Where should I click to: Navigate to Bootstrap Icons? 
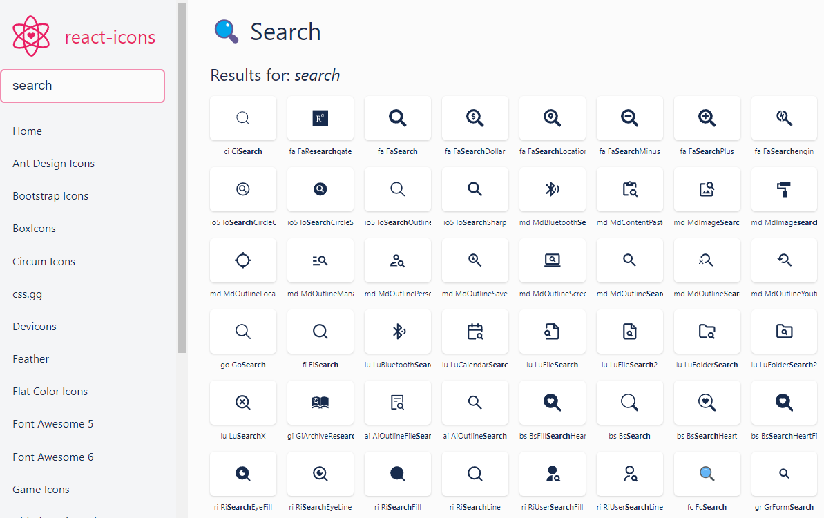[50, 195]
